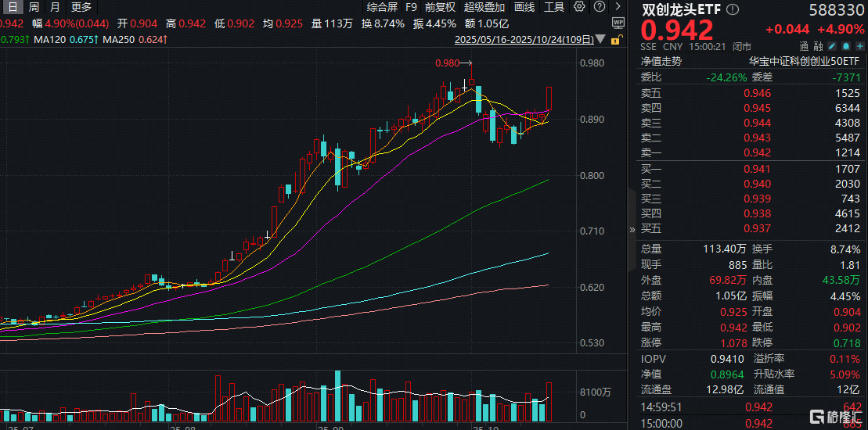Toggle 前复权 price adjustment
Screen dimensions: 868x430
(439, 7)
